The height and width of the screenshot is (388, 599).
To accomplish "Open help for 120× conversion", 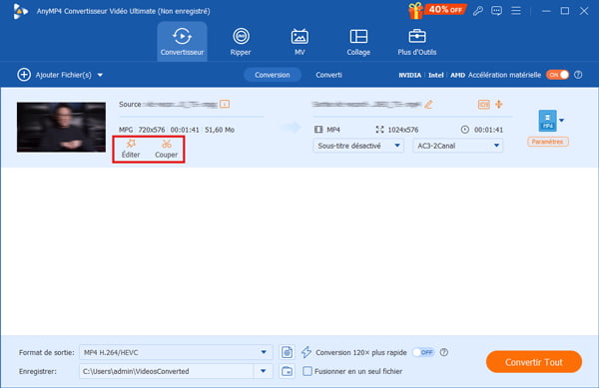I will pos(443,352).
